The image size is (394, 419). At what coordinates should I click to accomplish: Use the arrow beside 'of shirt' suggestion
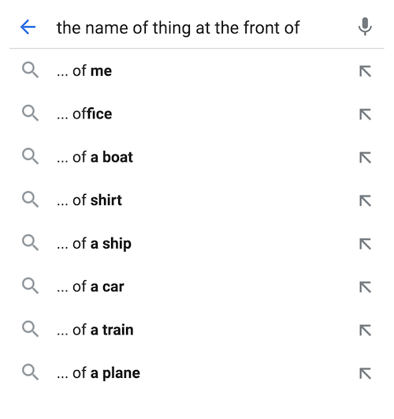[x=365, y=200]
